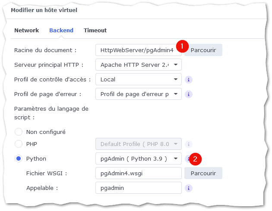Click red annotation marker number 2
This screenshot has height=211, width=272.
tap(195, 159)
